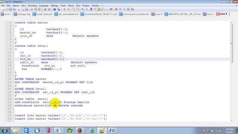This screenshot has height=134, width=238.
Task: Click the Redo toolbar icon
Action: coord(49,9)
